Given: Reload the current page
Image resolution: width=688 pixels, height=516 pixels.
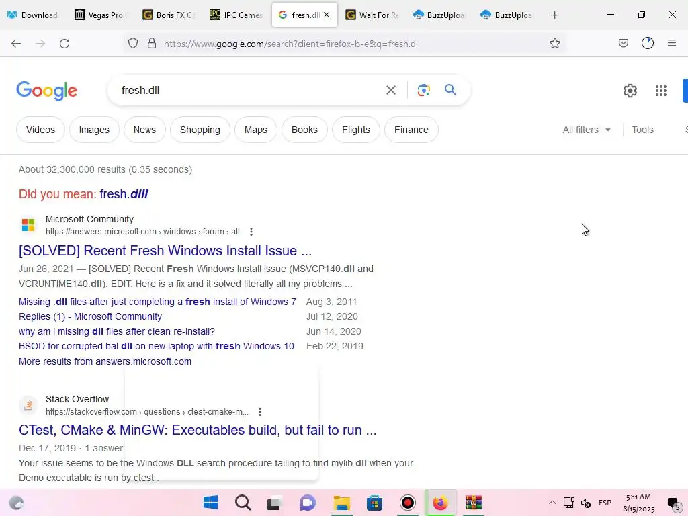Looking at the screenshot, I should (x=64, y=44).
